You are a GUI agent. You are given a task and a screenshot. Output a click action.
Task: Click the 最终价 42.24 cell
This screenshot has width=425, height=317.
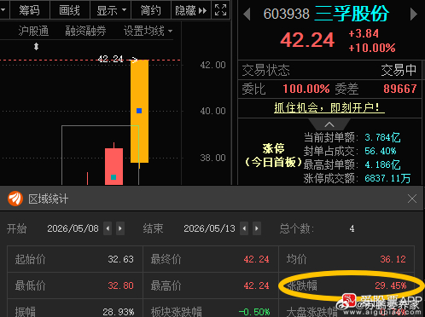[211, 259]
